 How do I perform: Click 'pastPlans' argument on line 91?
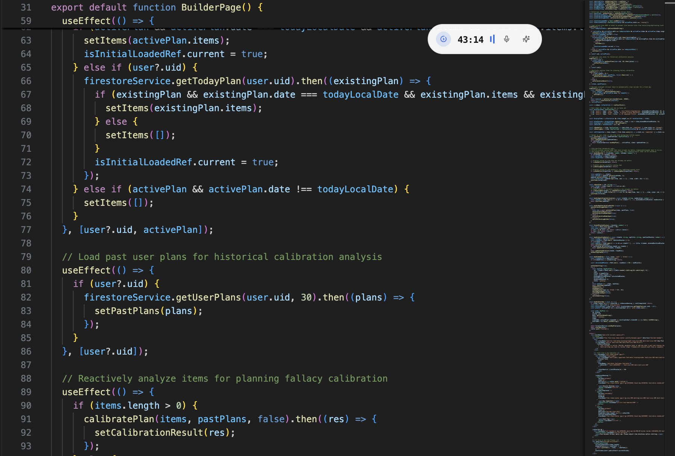222,419
